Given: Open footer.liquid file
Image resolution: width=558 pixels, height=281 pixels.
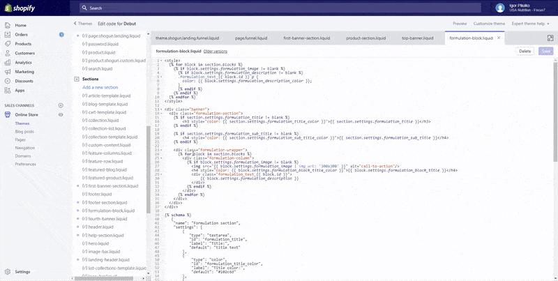Looking at the screenshot, I should pos(97,195).
